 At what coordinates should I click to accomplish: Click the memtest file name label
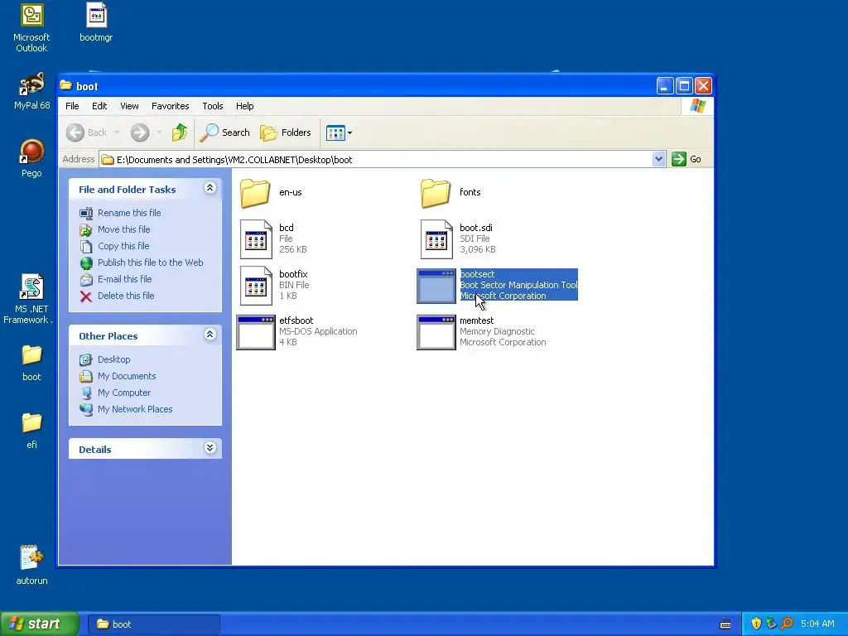[476, 320]
